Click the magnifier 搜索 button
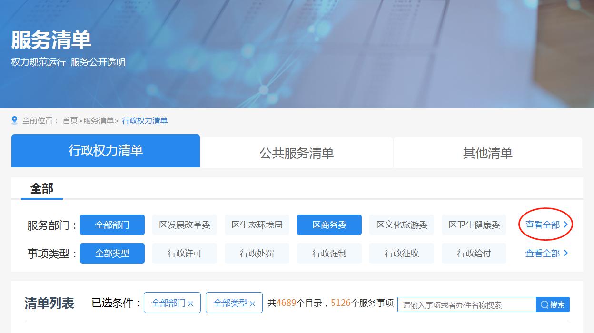 click(553, 304)
